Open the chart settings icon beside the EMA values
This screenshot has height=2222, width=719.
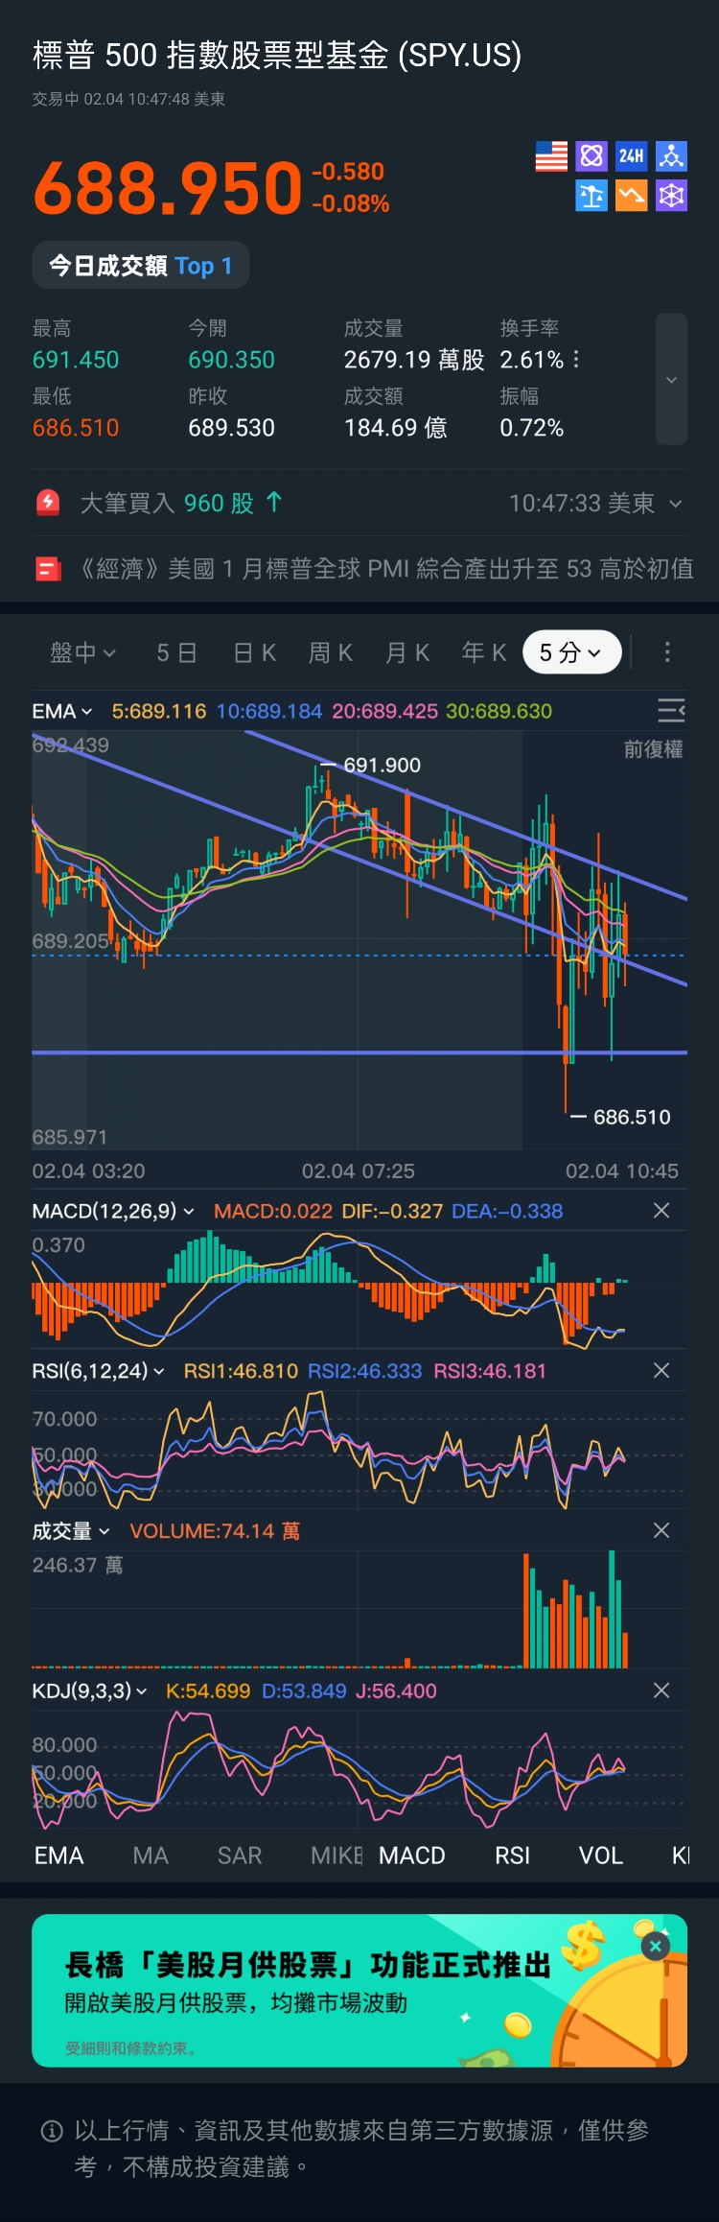point(670,711)
